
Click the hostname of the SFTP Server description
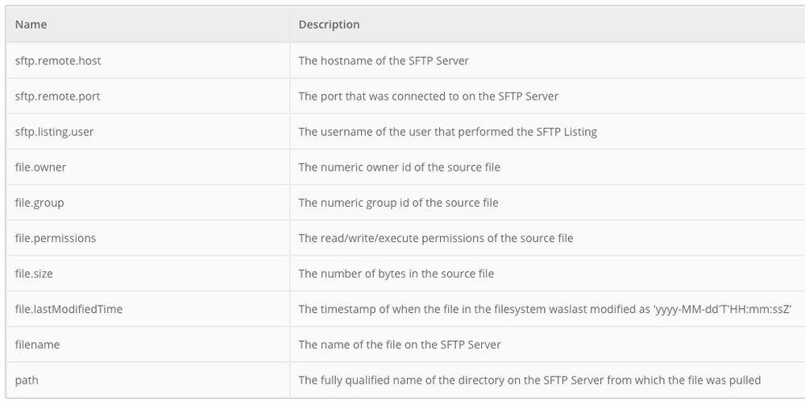pos(384,60)
